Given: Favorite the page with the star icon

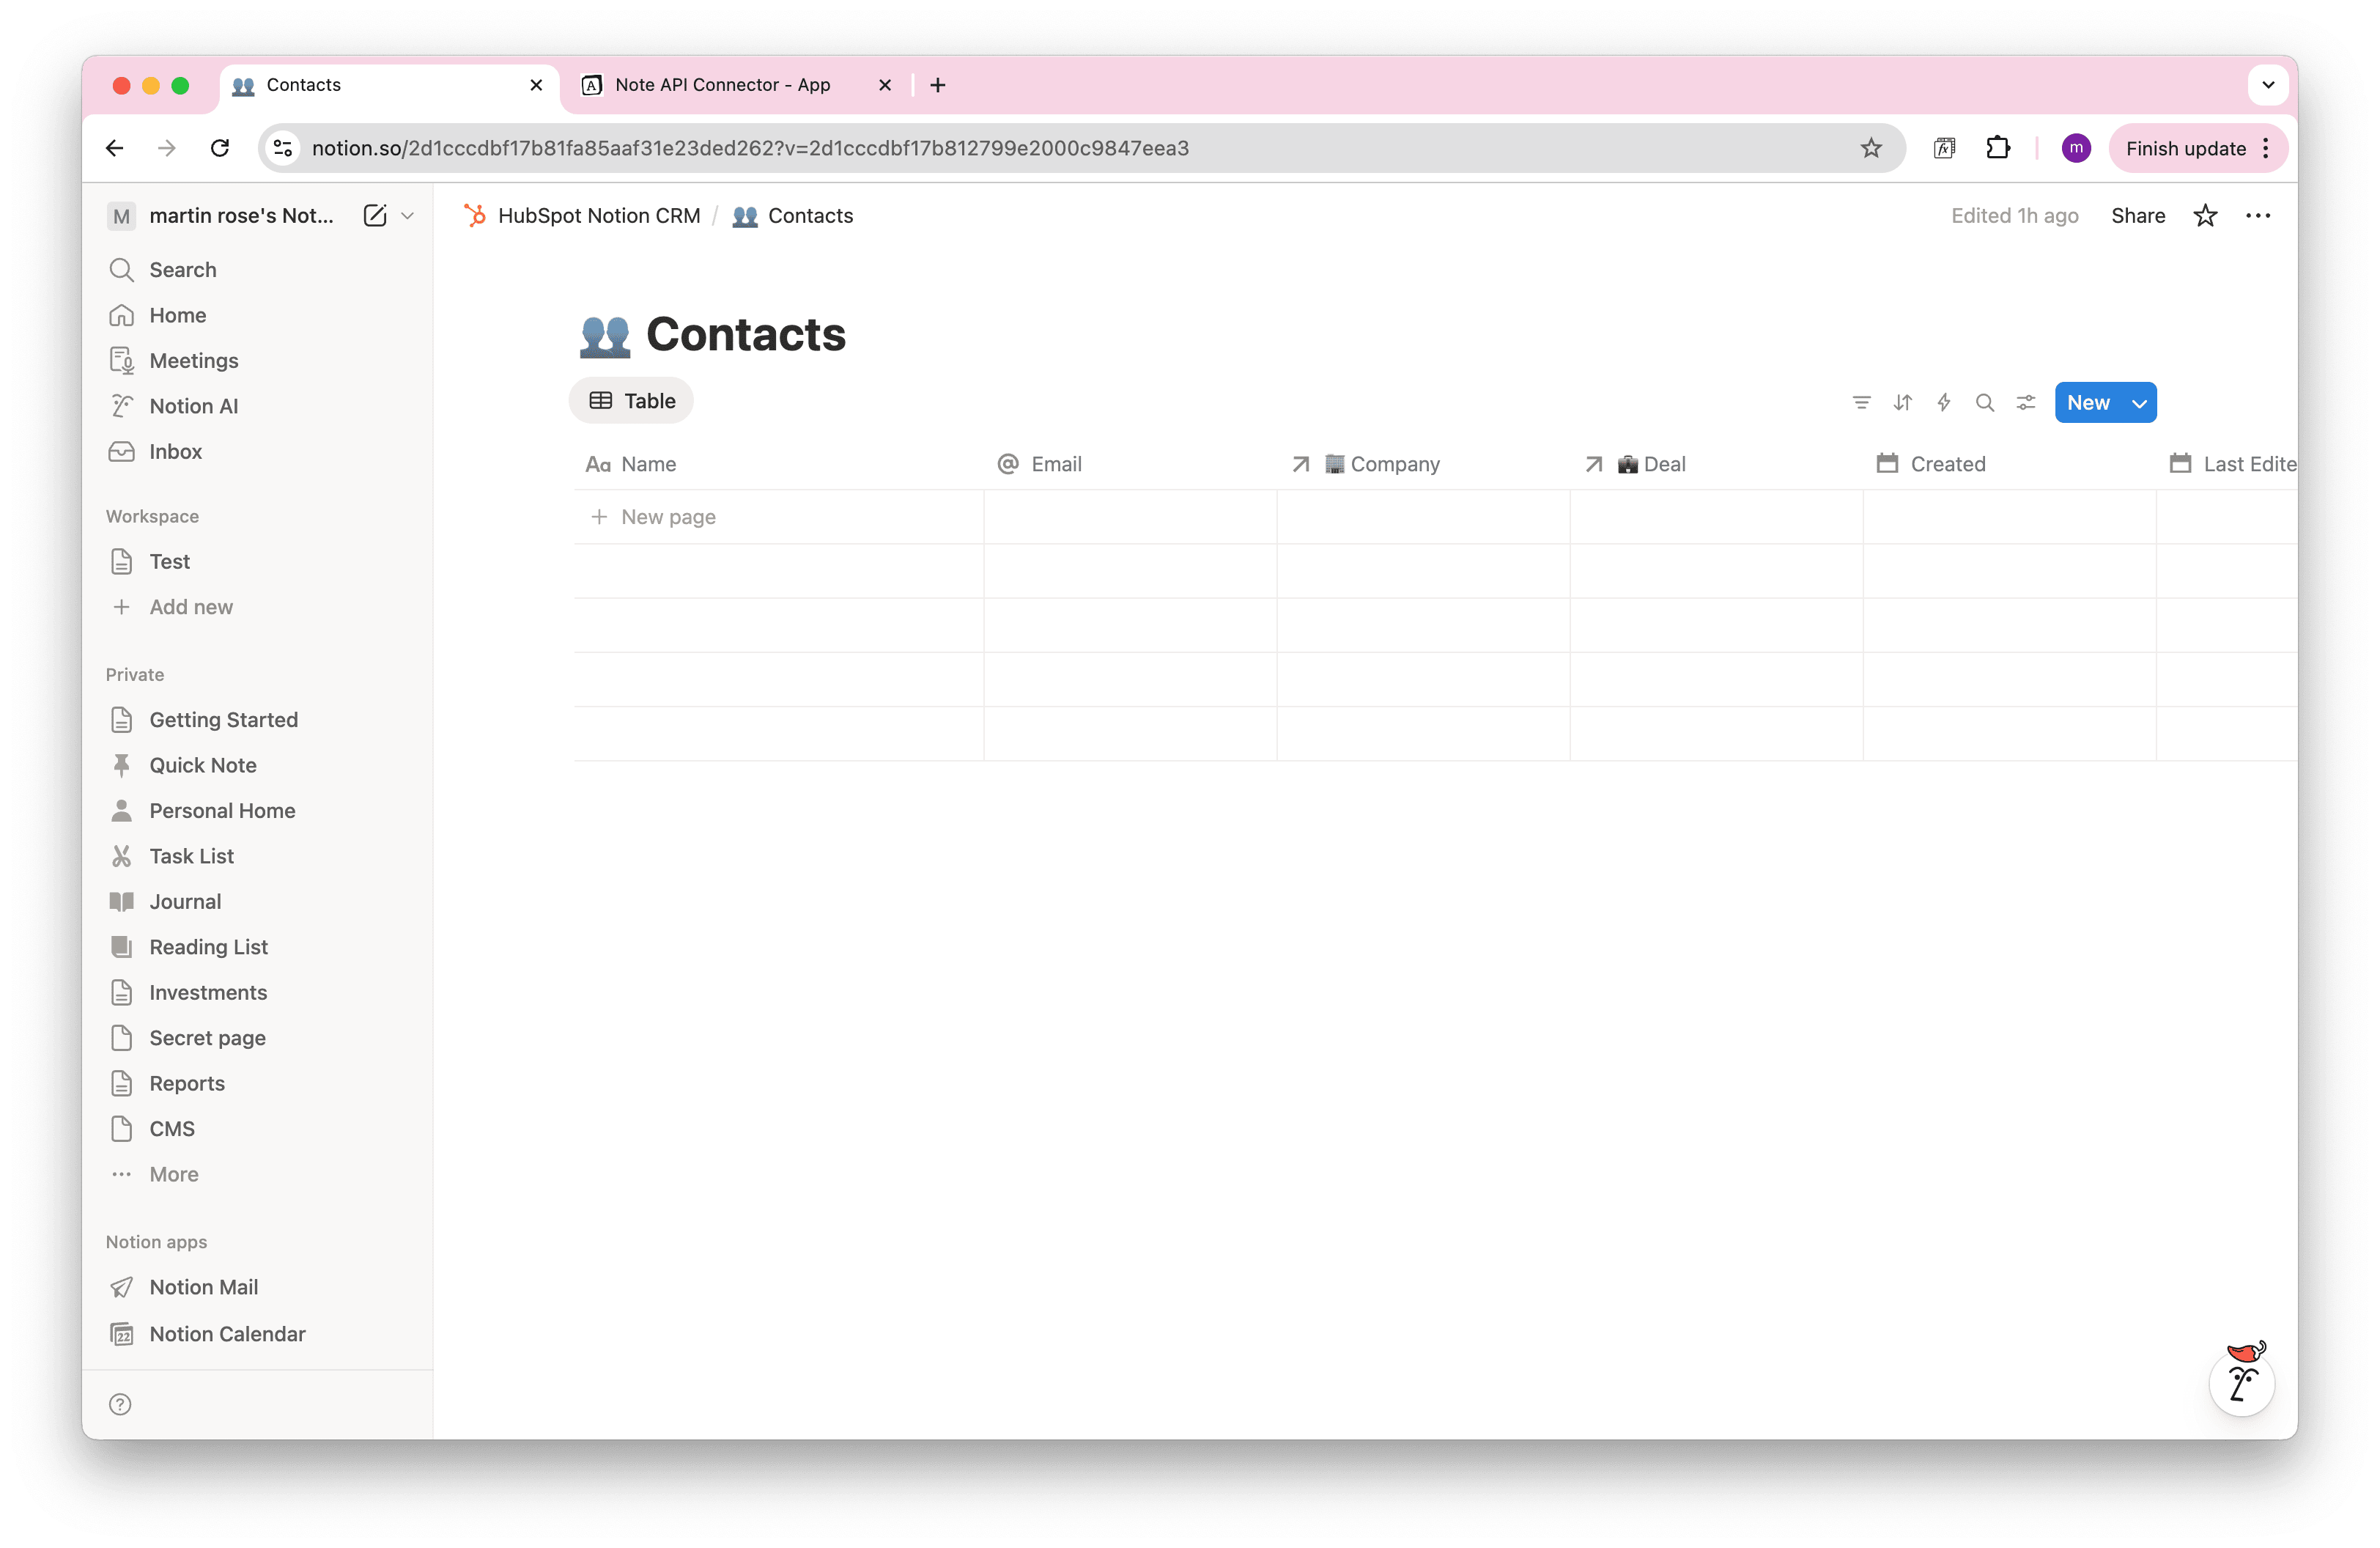Looking at the screenshot, I should pos(2206,215).
